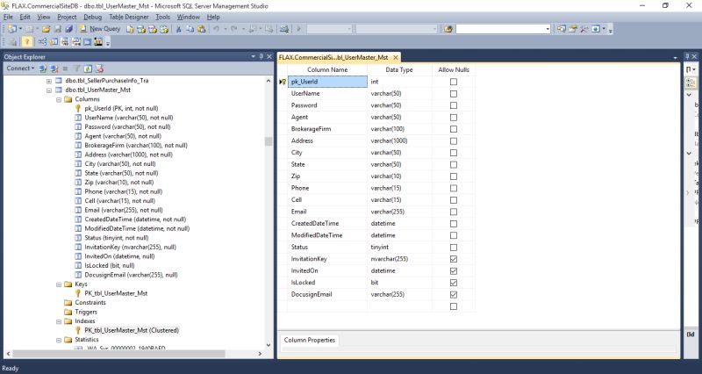Click the Data Type header

tap(399, 70)
